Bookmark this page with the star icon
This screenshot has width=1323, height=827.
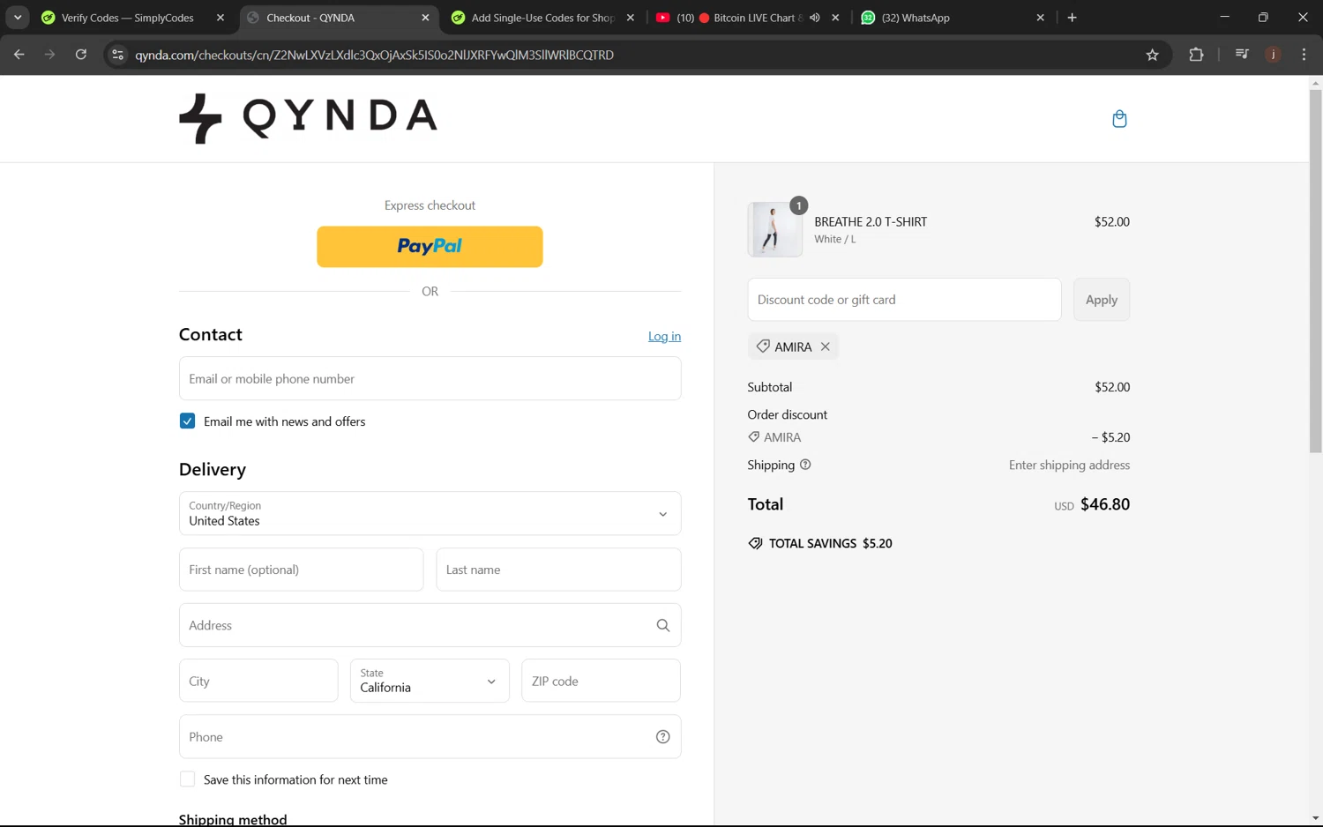[1152, 55]
